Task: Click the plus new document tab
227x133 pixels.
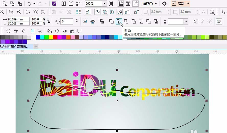Action: coord(36,46)
